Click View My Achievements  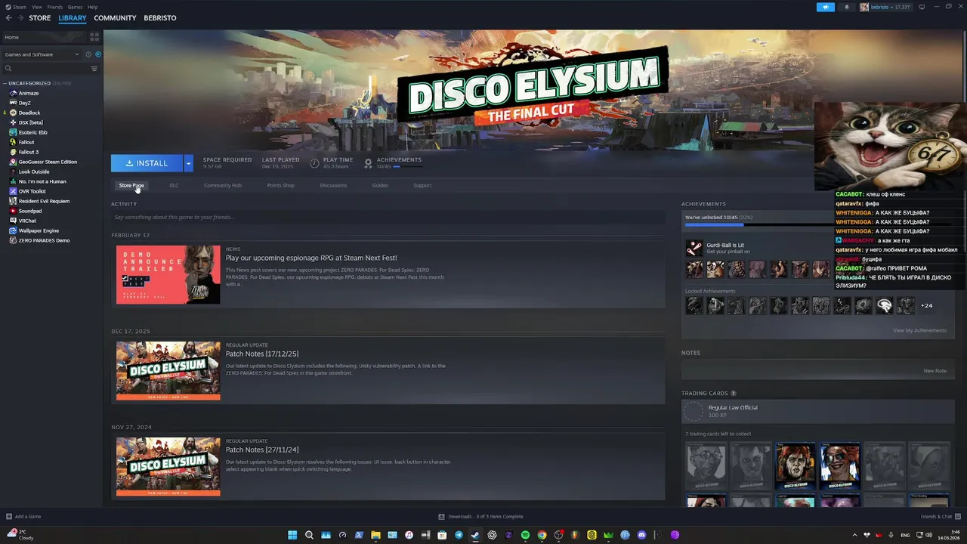point(919,330)
